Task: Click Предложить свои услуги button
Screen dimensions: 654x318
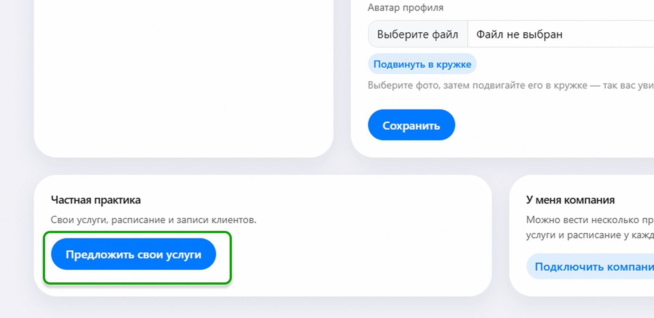Action: (133, 254)
